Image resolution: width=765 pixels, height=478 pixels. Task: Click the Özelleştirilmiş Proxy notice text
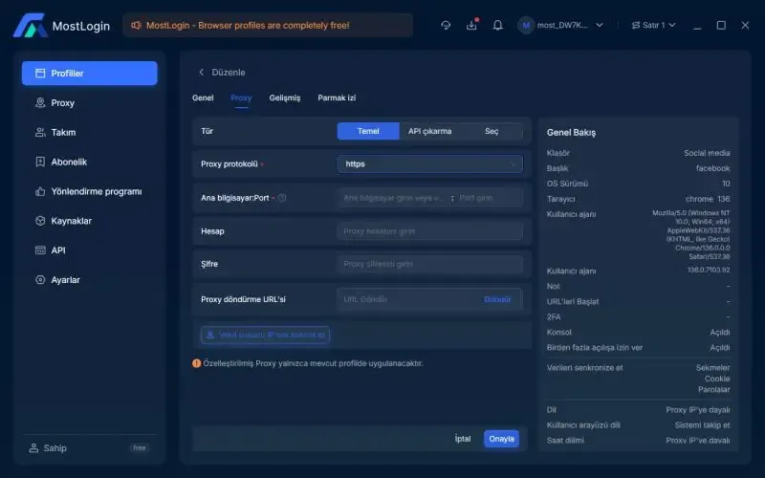click(314, 363)
